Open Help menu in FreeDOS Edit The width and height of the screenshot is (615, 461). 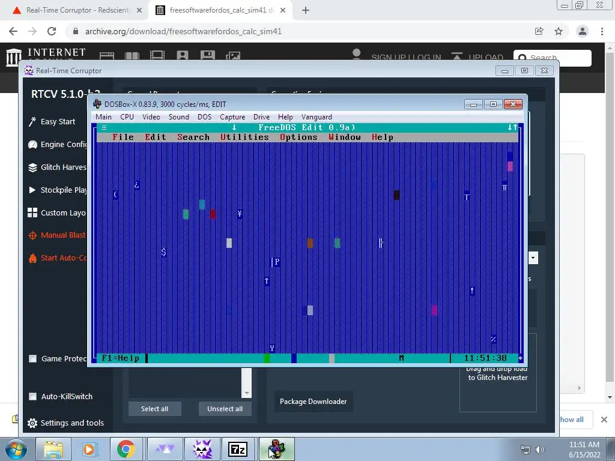click(383, 137)
